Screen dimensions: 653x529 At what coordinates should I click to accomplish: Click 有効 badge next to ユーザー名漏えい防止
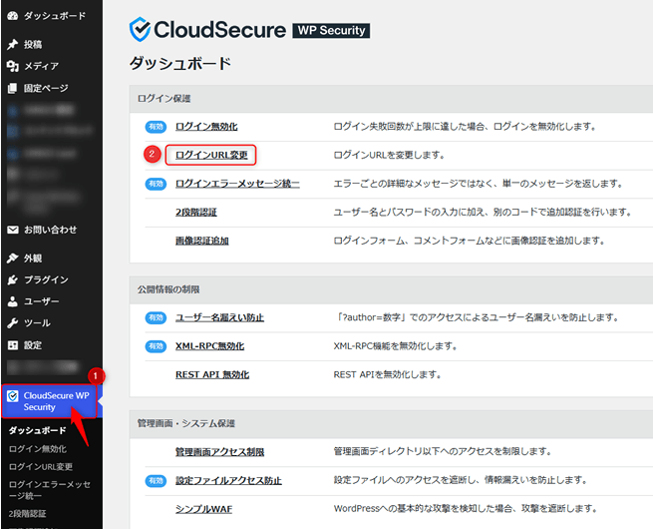click(x=156, y=318)
